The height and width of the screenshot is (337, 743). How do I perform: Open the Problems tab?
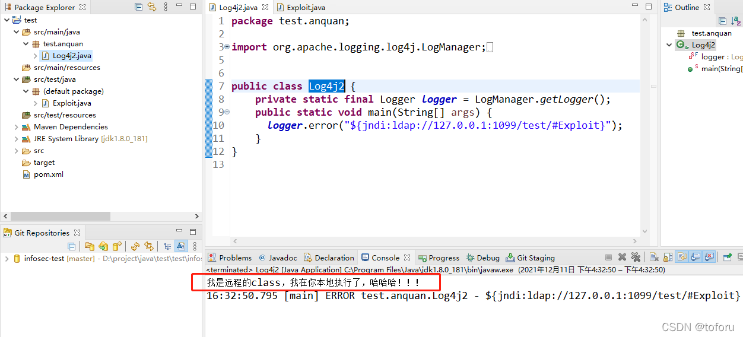point(230,257)
